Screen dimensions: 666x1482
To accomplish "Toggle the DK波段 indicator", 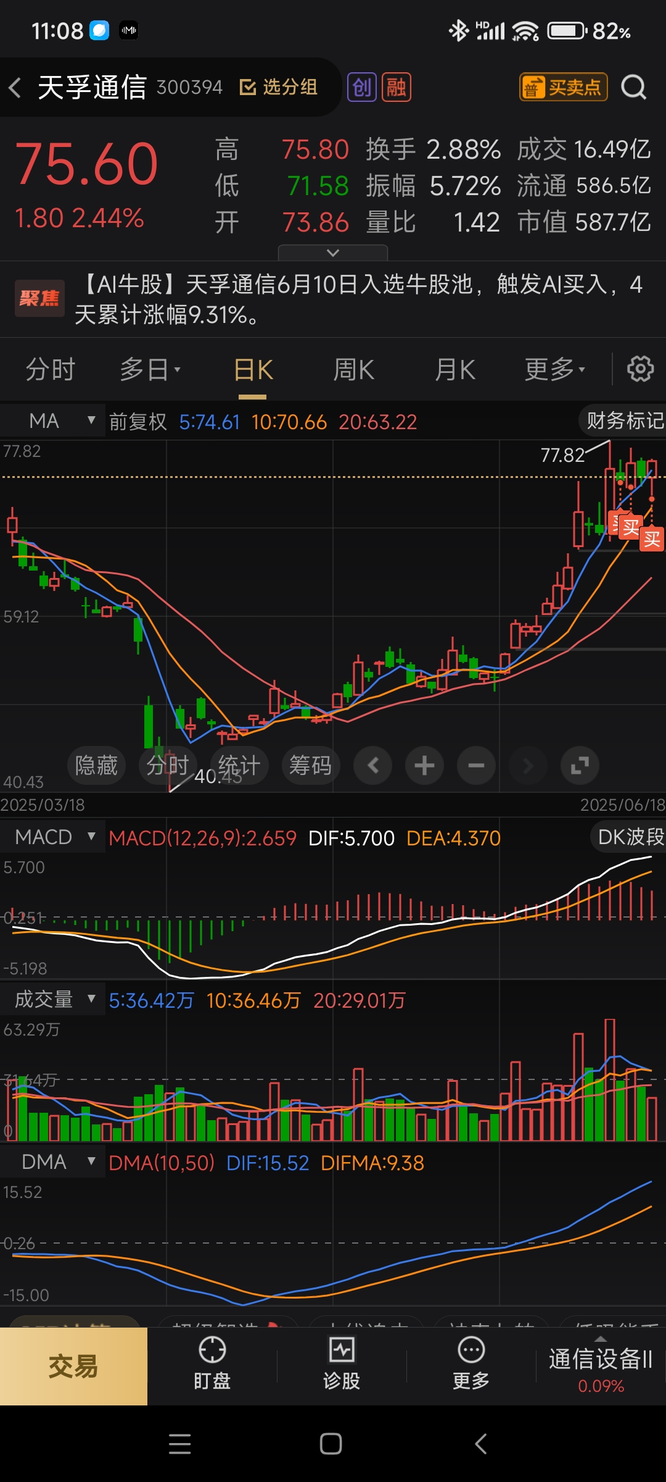I will [629, 837].
